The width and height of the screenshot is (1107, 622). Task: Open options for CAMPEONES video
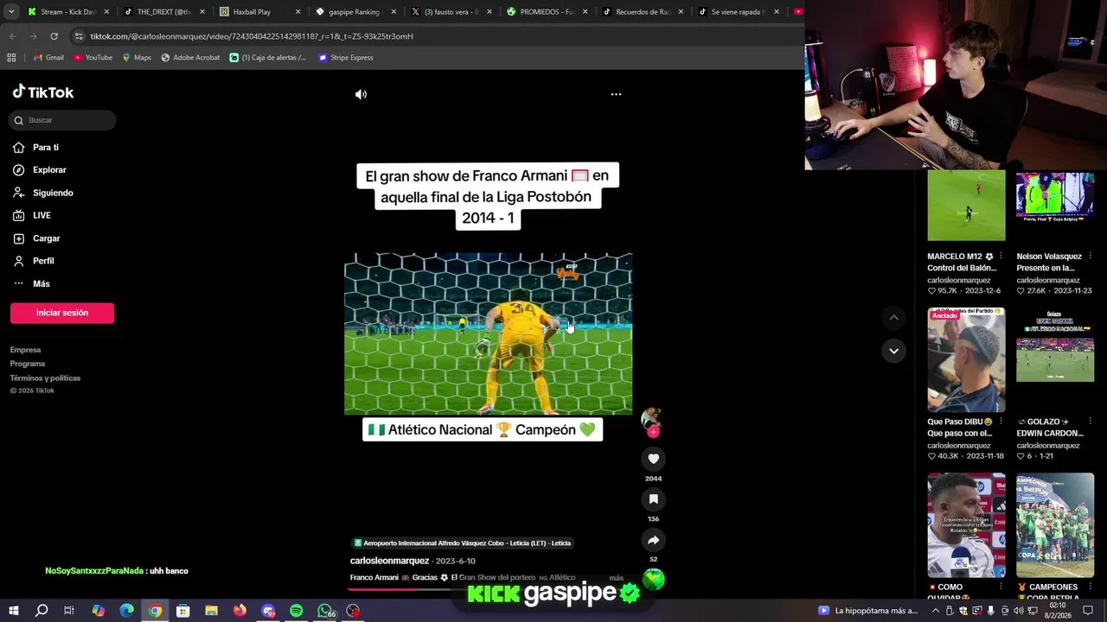tap(1090, 587)
